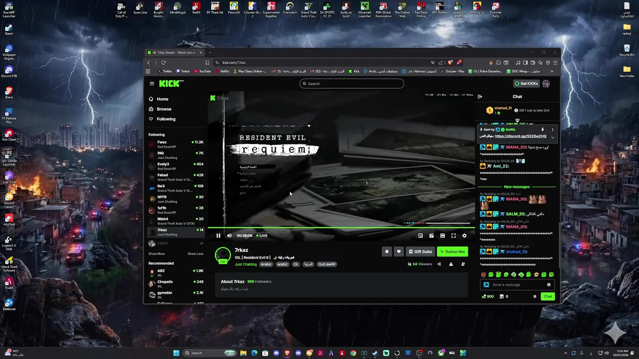Viewport: 639px width, 359px height.
Task: Open NFFR channel in the sidebar
Action: [x=176, y=199]
